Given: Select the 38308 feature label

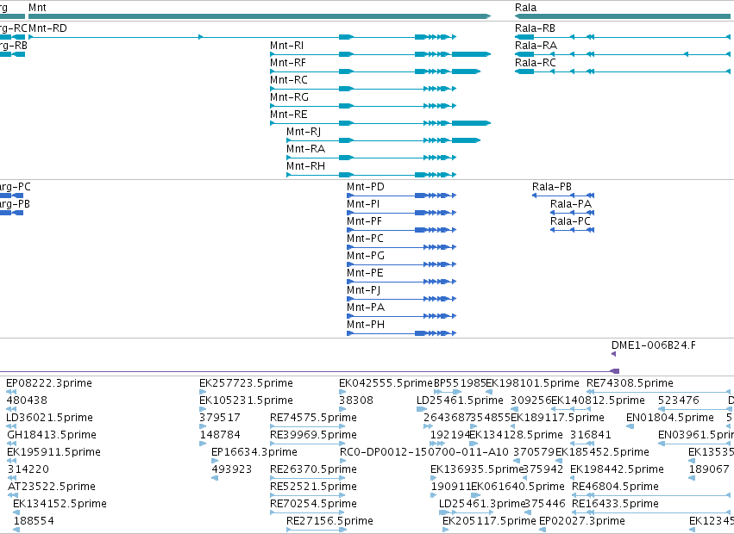Looking at the screenshot, I should [356, 400].
